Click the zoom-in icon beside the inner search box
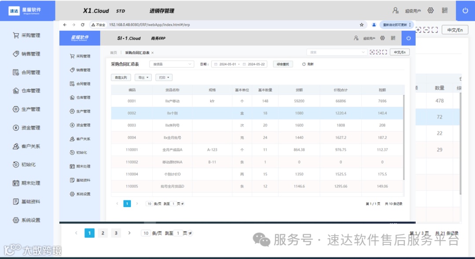475x259 pixels. point(373,52)
